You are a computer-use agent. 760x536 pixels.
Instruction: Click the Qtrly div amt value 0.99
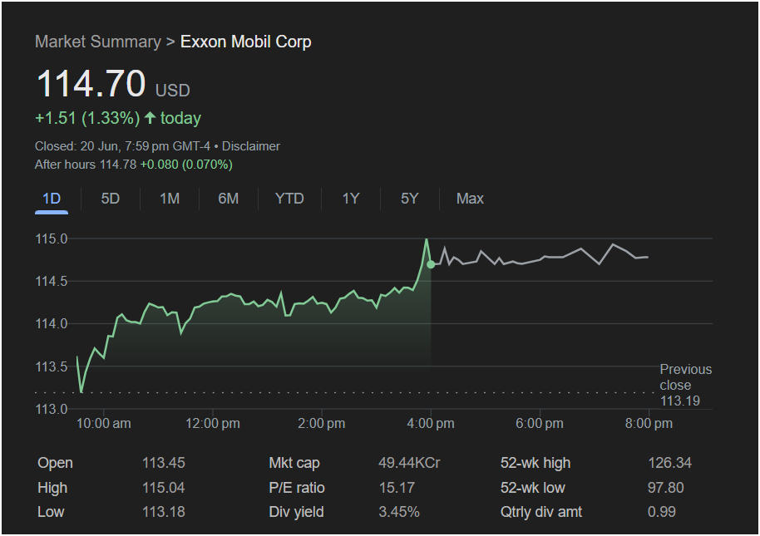click(x=662, y=512)
